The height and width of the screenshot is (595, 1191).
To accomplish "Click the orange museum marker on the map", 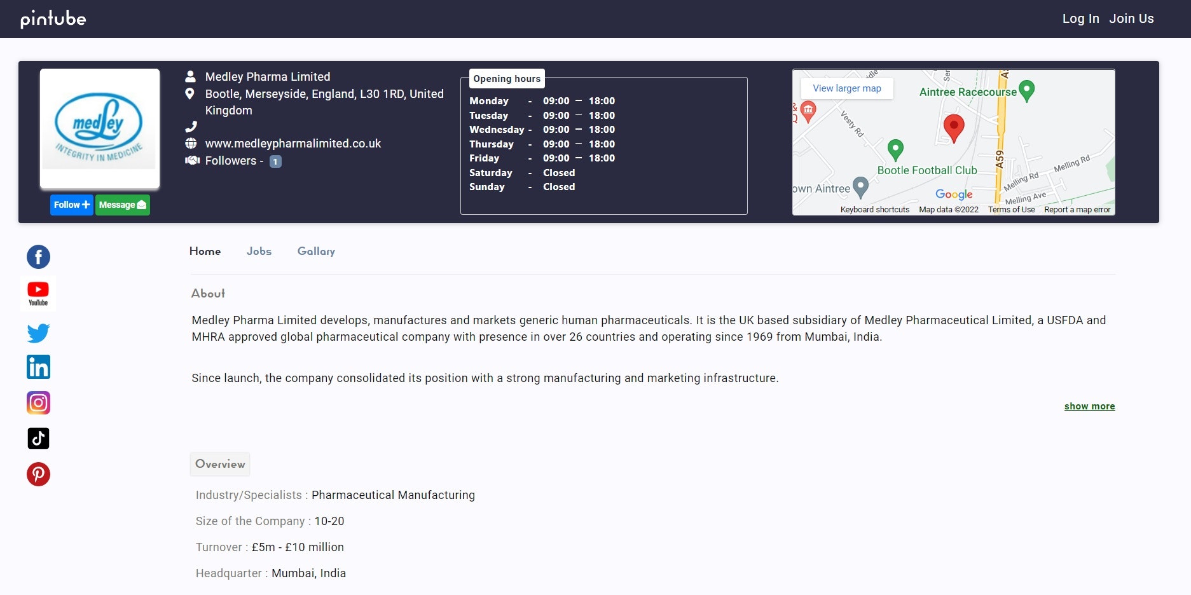I will (808, 111).
